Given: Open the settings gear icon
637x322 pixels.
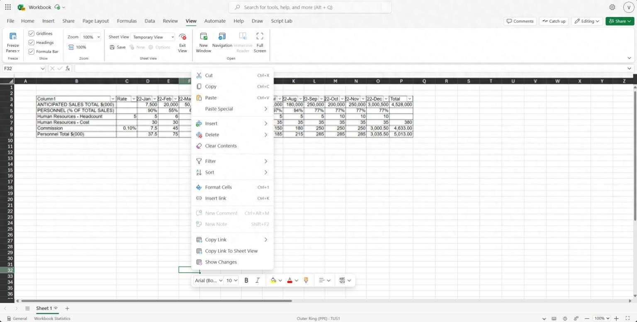Looking at the screenshot, I should tap(612, 7).
